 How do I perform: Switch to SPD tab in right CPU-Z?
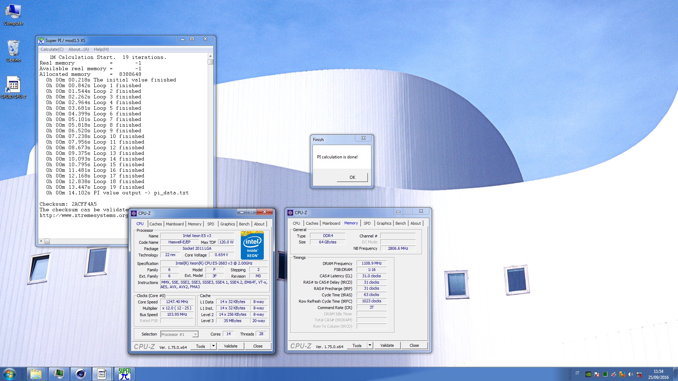click(367, 223)
